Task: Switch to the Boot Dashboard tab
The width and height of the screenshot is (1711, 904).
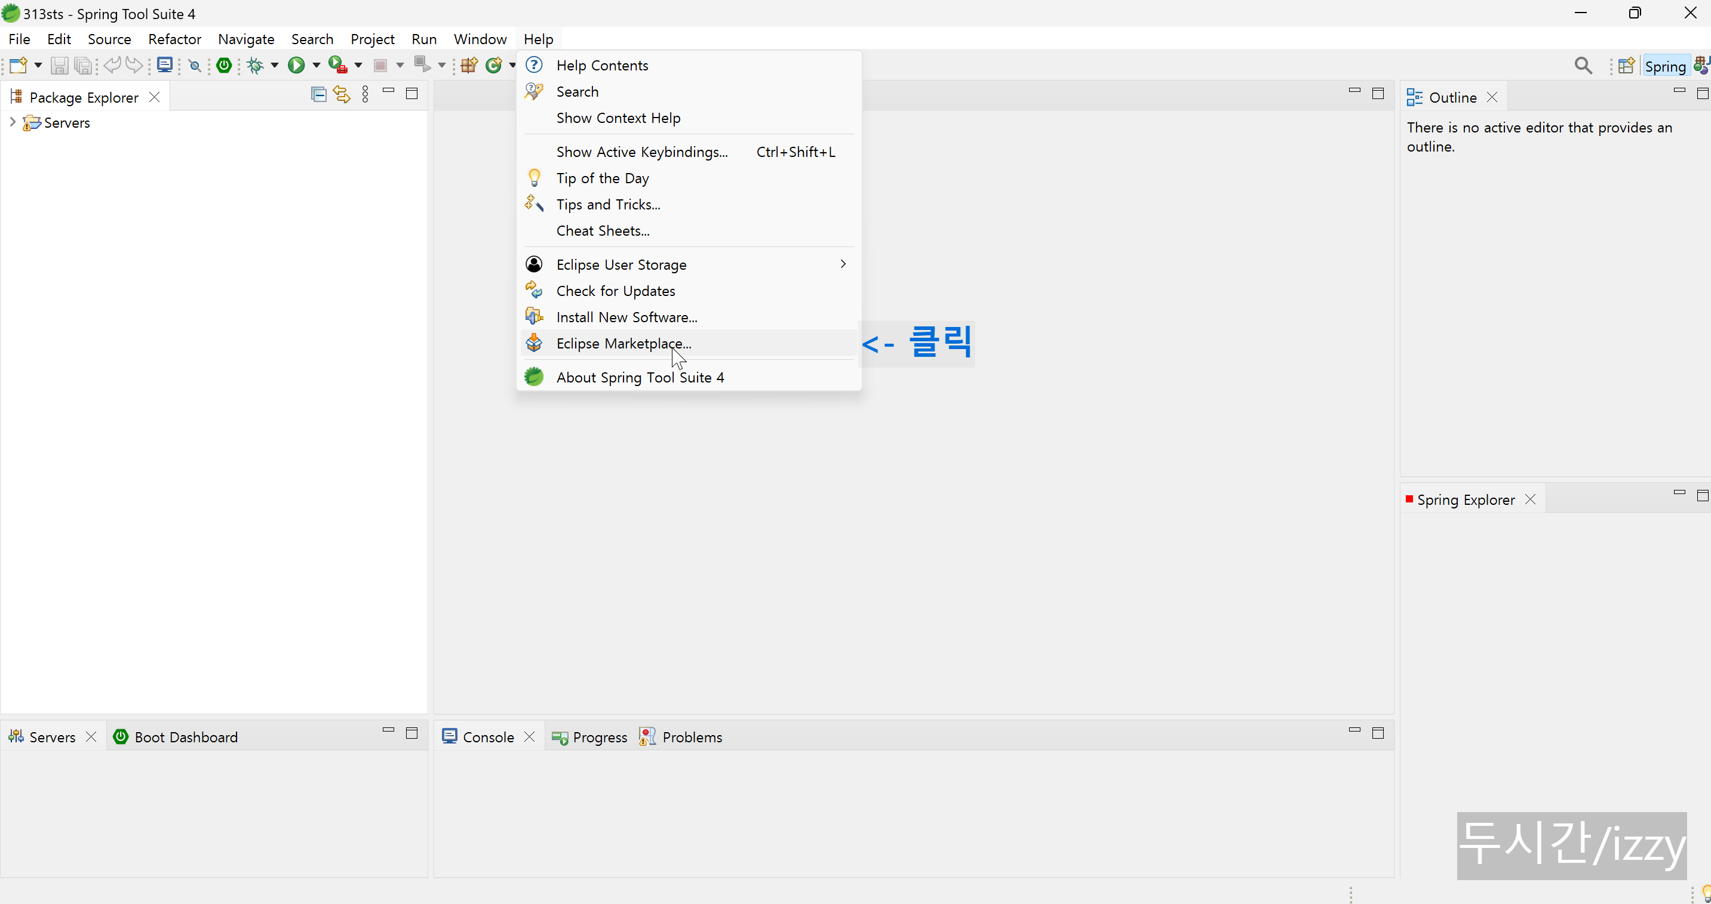Action: 176,737
